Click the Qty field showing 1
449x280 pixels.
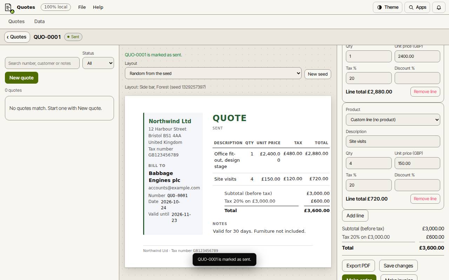pyautogui.click(x=369, y=56)
